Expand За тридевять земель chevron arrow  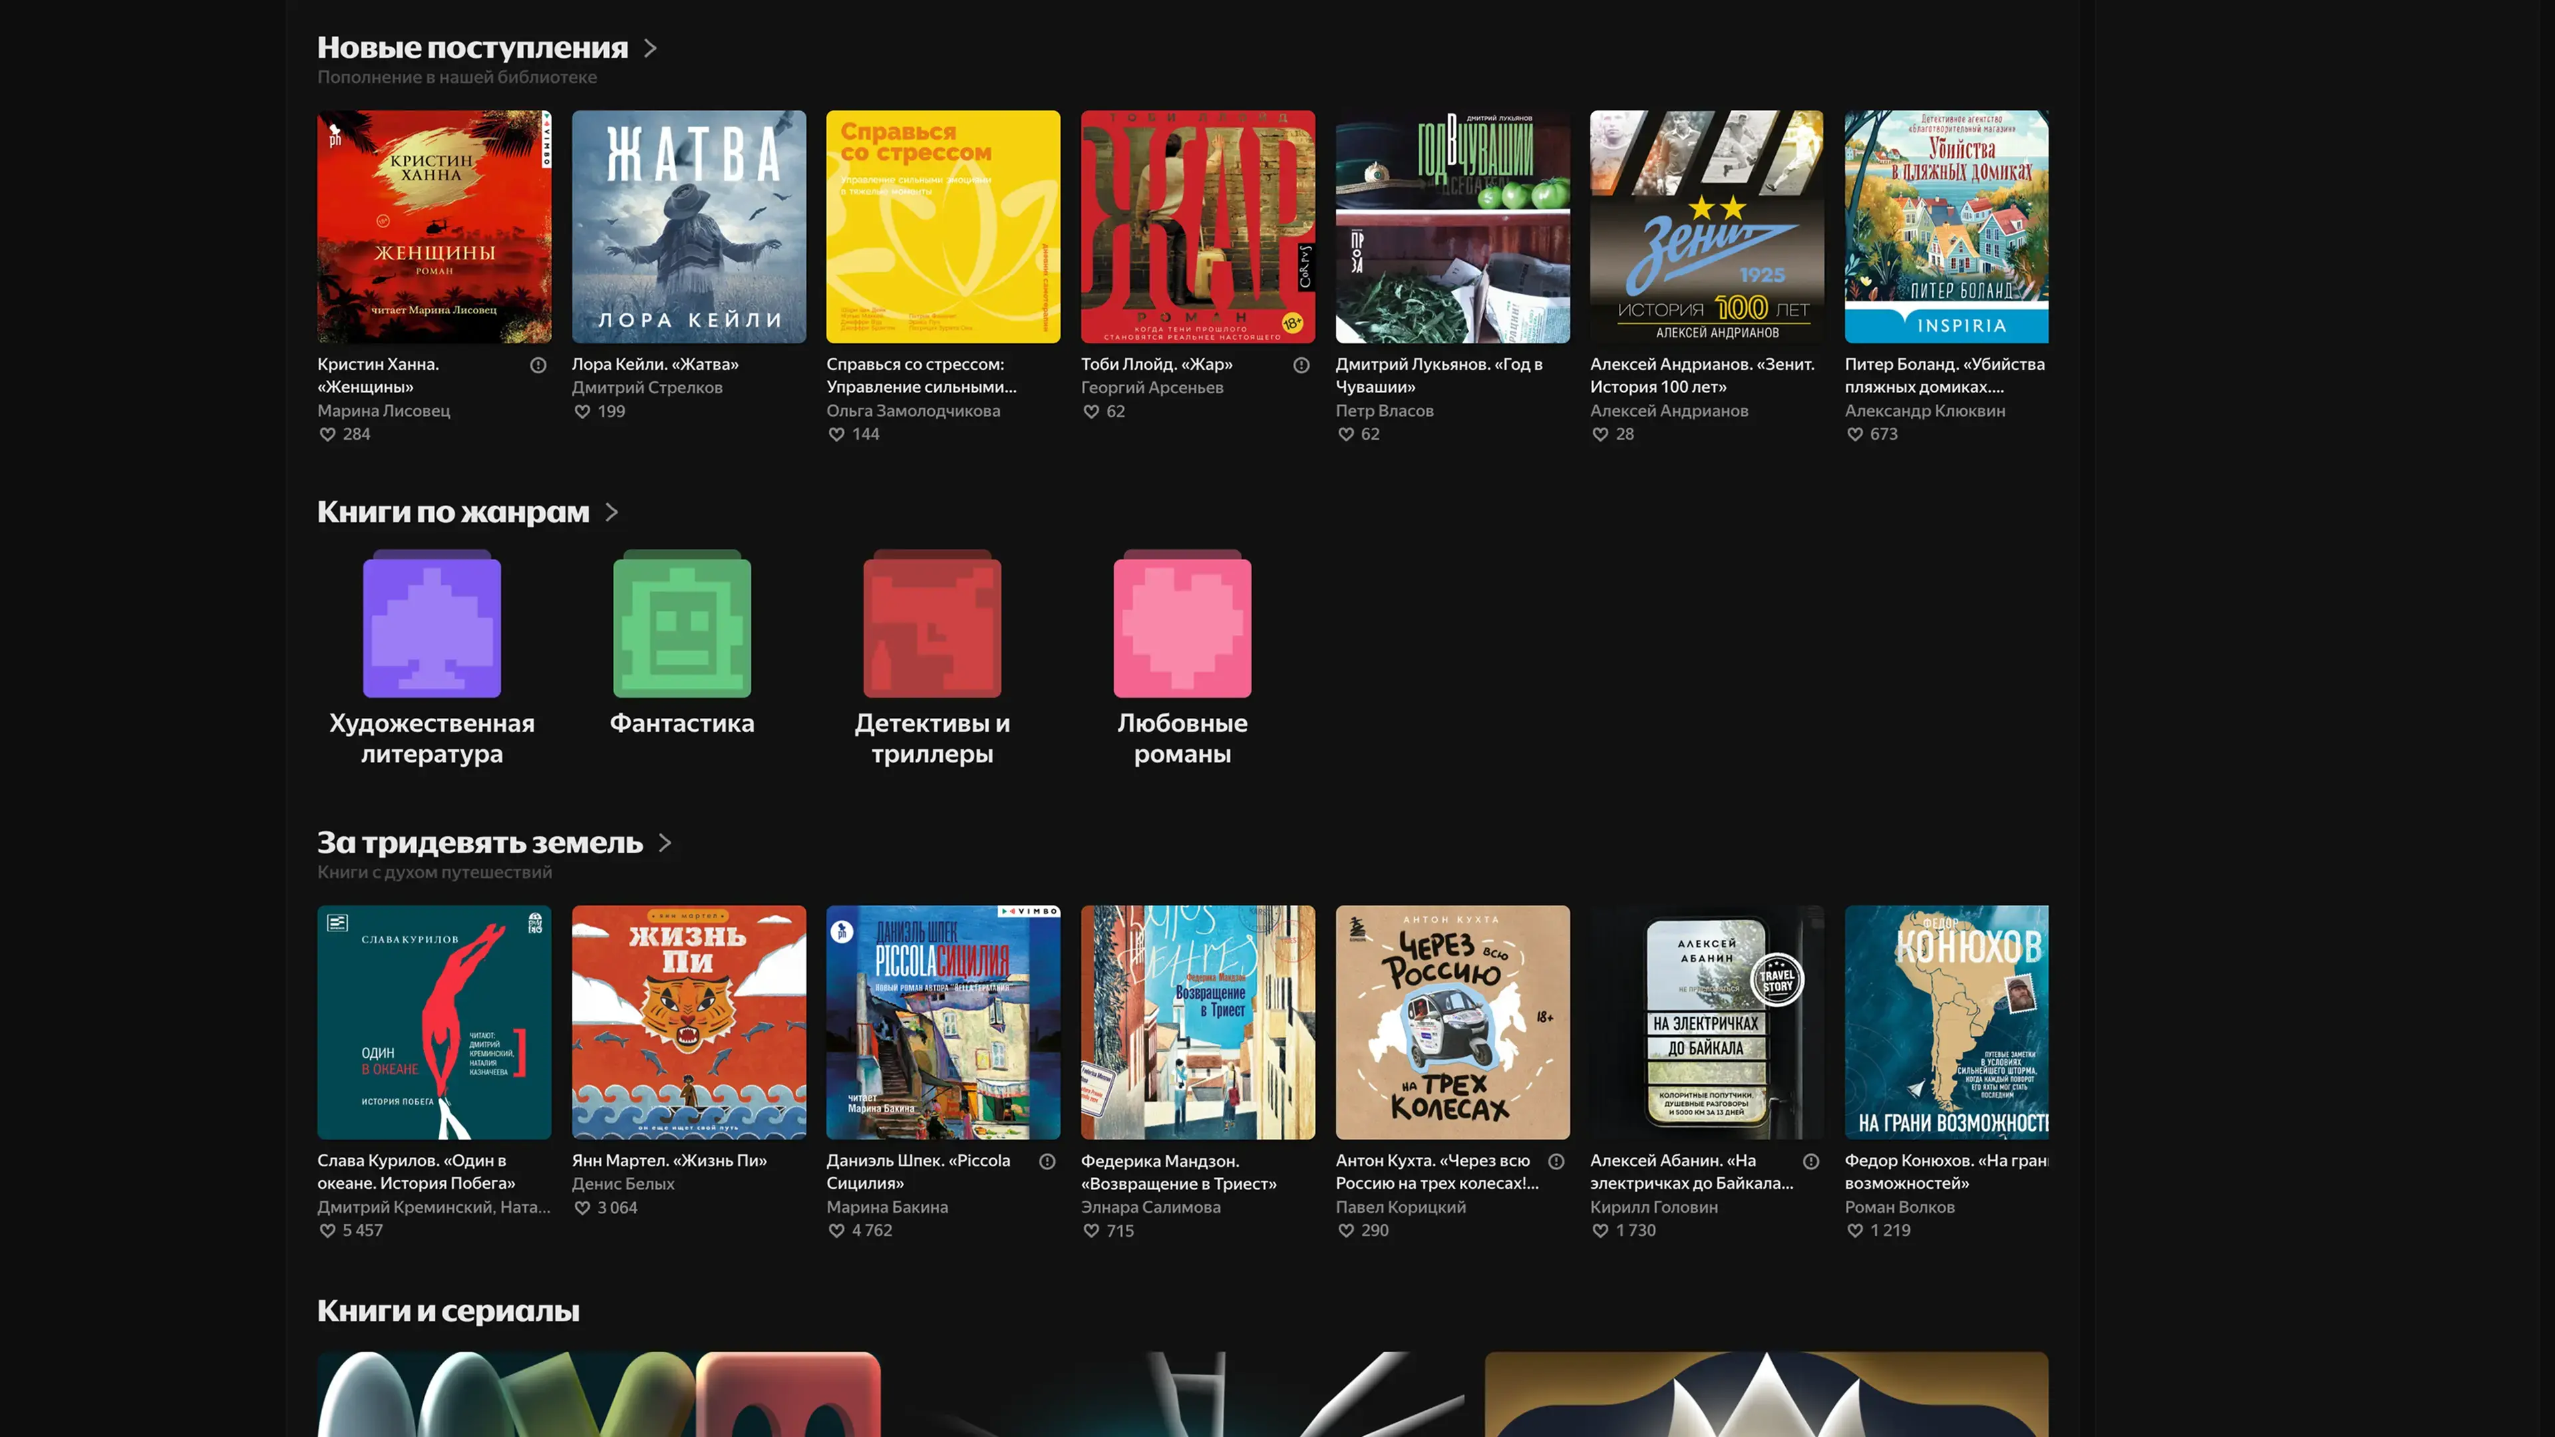click(x=665, y=843)
